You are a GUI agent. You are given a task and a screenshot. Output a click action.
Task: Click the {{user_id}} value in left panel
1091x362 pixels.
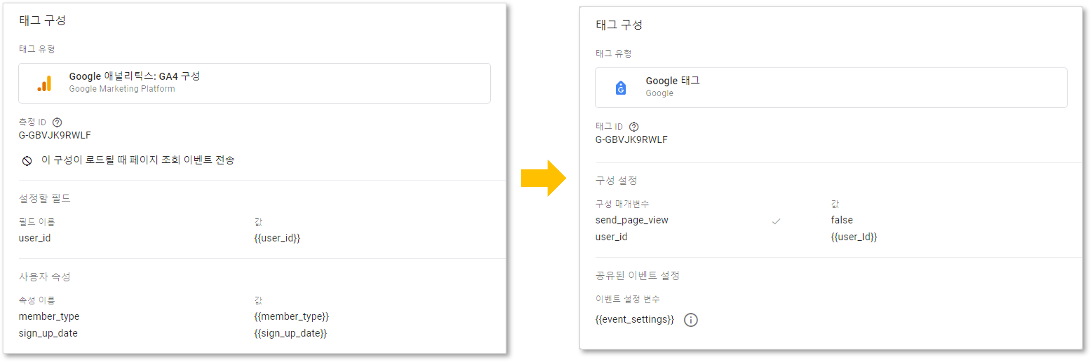tap(277, 238)
